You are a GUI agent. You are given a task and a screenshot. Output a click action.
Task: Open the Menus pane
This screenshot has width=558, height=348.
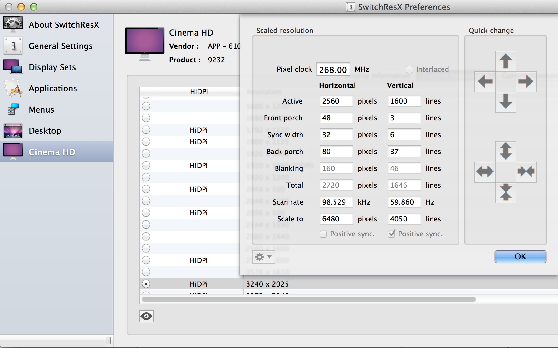pos(56,109)
